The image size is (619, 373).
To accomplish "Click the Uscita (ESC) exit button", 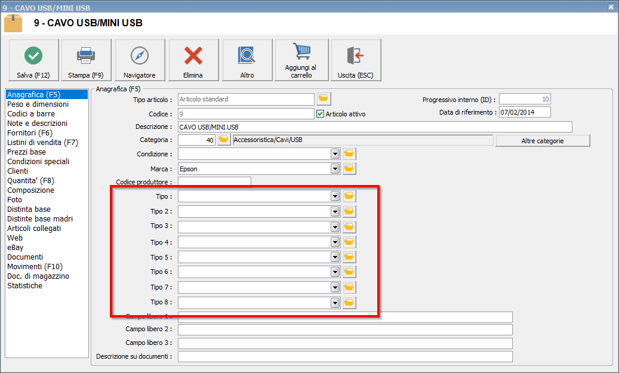I will pyautogui.click(x=356, y=60).
